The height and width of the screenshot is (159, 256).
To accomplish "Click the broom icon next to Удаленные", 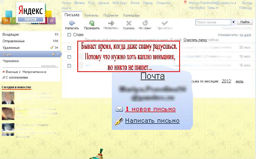I will click(52, 48).
